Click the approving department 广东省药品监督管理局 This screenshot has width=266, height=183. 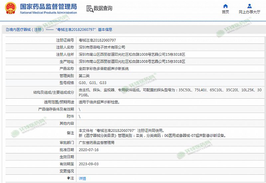click(x=96, y=142)
